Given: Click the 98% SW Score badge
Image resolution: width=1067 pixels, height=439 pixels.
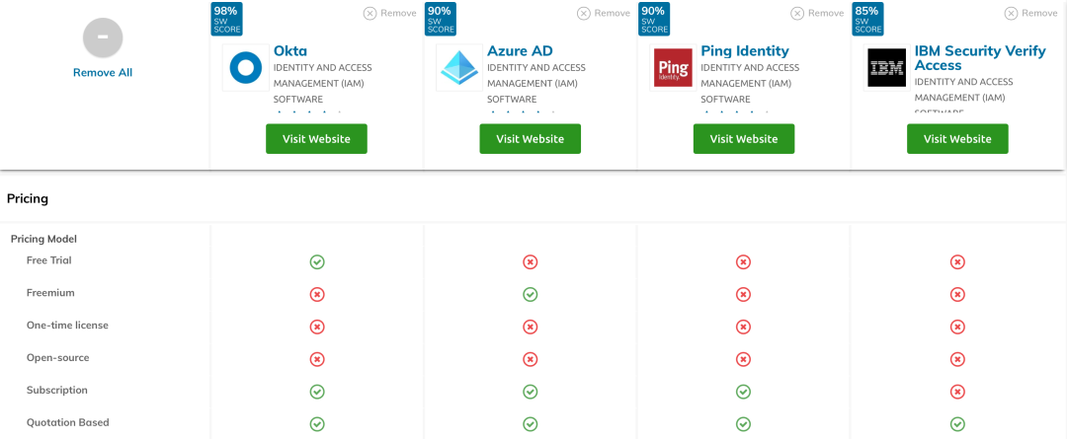Looking at the screenshot, I should (227, 19).
